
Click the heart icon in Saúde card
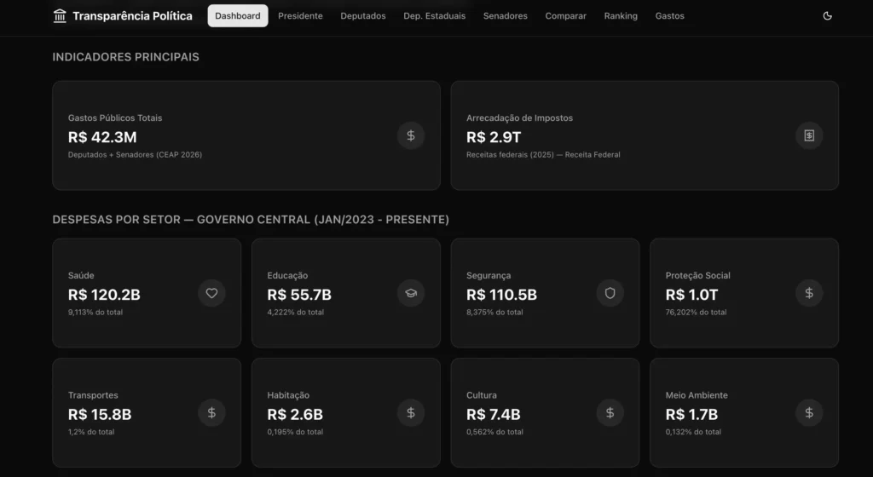pos(212,293)
